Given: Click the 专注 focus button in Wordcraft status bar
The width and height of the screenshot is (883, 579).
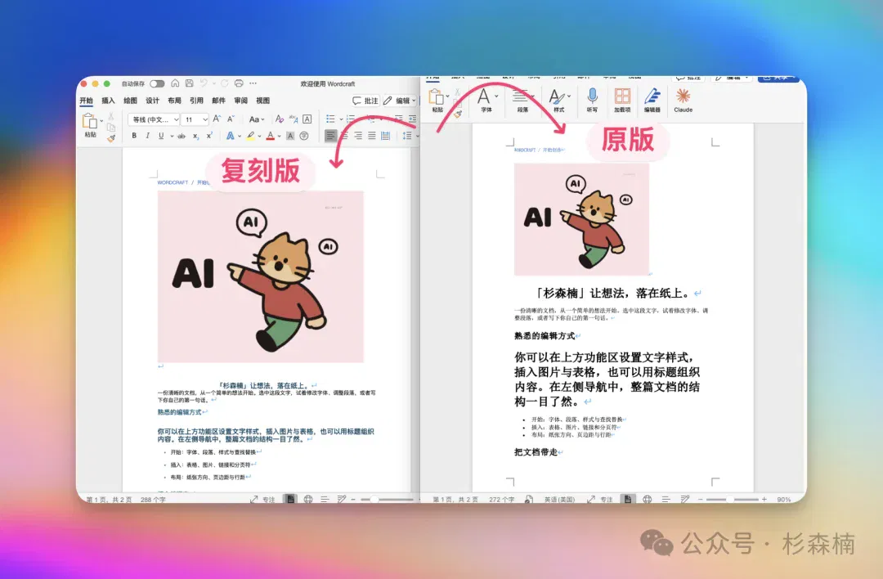Looking at the screenshot, I should coord(262,500).
